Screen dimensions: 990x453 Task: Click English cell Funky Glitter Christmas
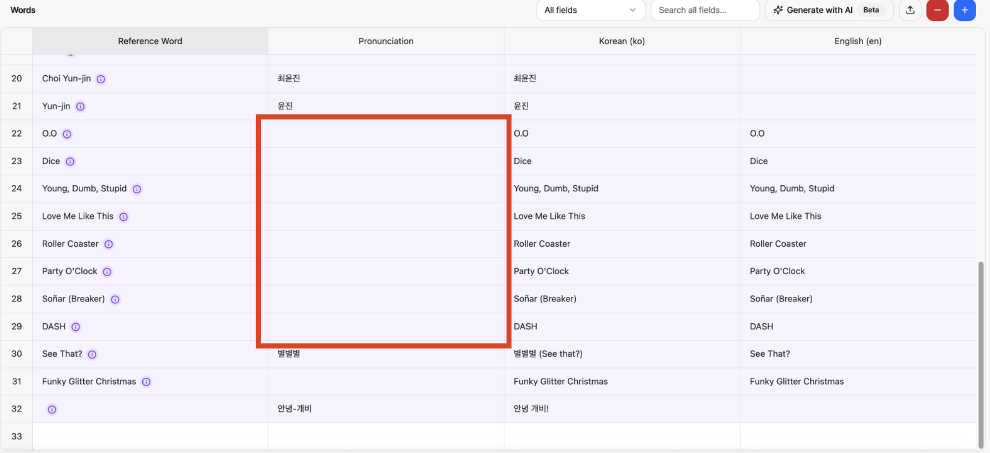(858, 382)
